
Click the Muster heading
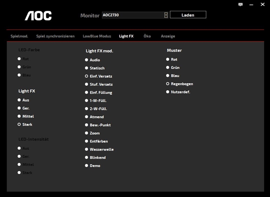(x=174, y=50)
